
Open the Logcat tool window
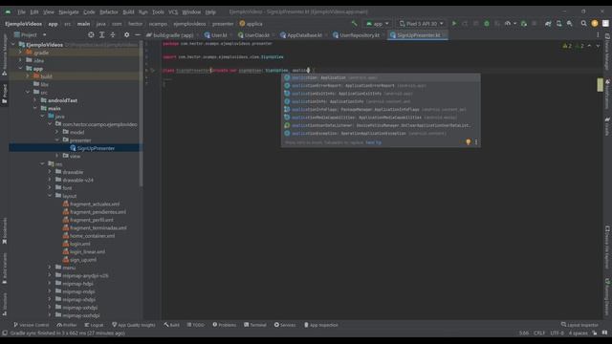point(94,325)
